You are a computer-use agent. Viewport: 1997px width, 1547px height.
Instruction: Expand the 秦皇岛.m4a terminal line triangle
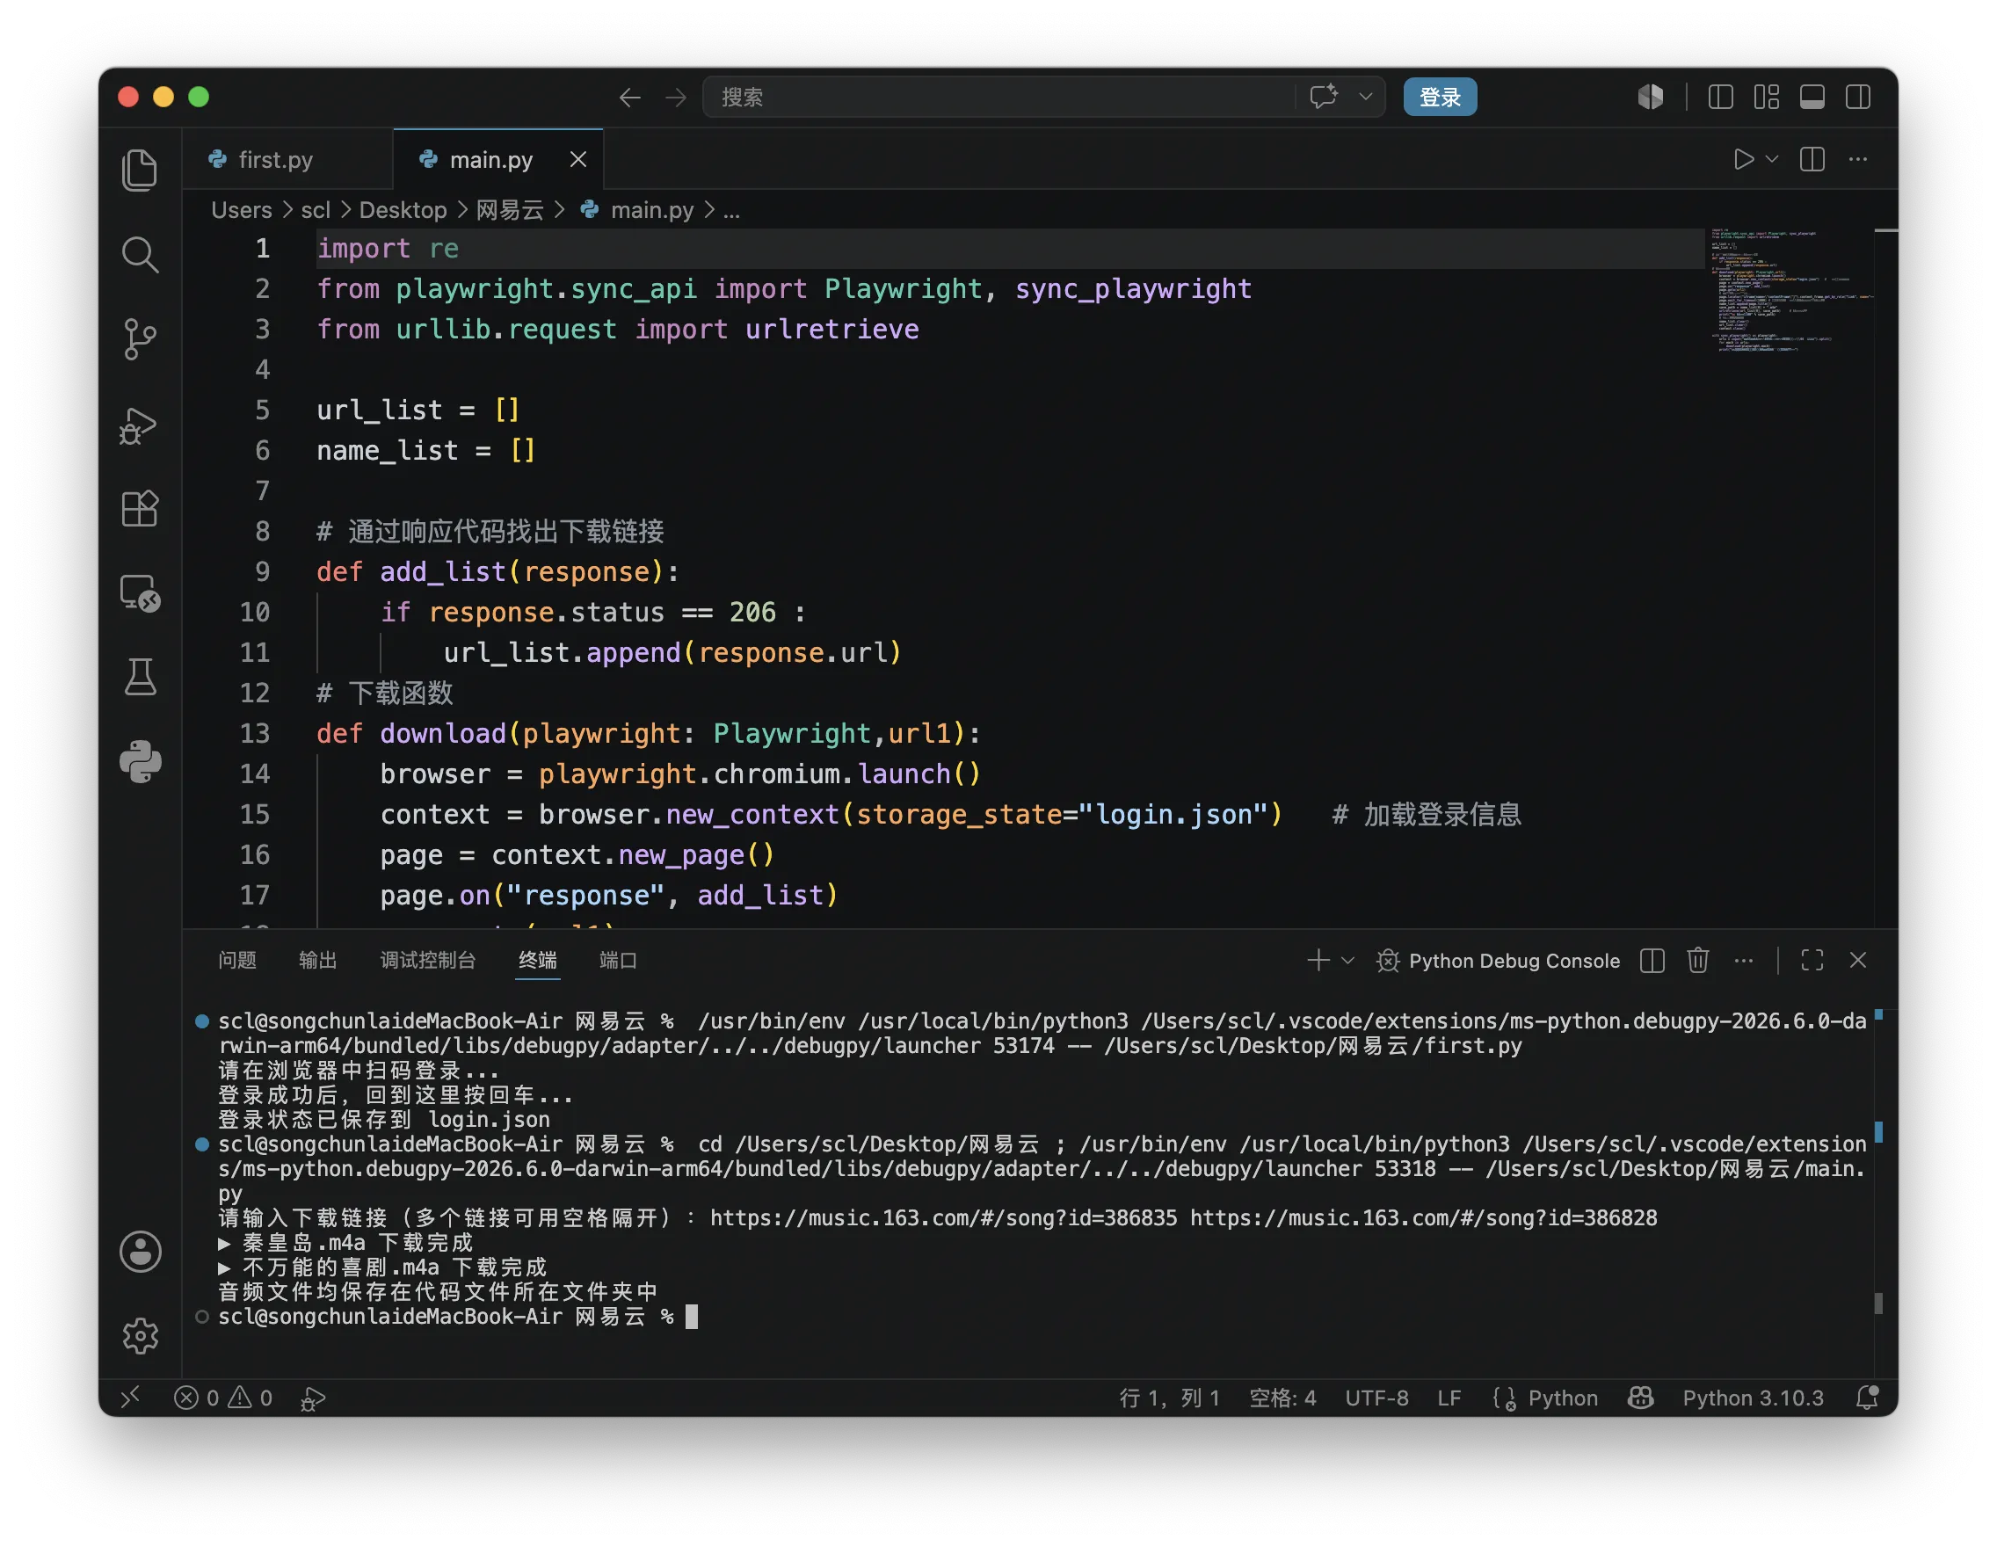point(225,1244)
